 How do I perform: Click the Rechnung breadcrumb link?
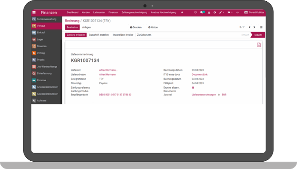(72, 21)
